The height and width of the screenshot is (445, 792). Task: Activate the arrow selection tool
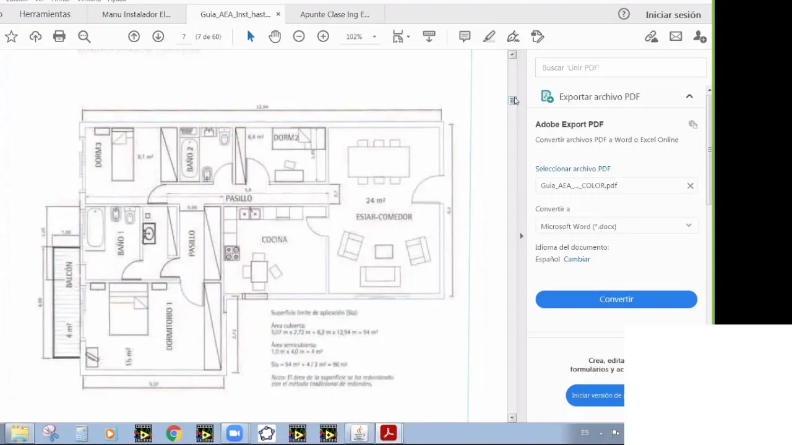251,37
